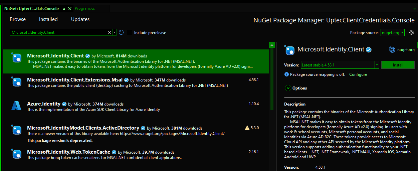Click the Azure.Identity package icon
The image size is (418, 171).
[x=16, y=106]
